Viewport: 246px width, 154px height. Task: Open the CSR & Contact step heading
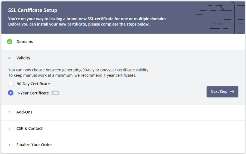tap(29, 129)
